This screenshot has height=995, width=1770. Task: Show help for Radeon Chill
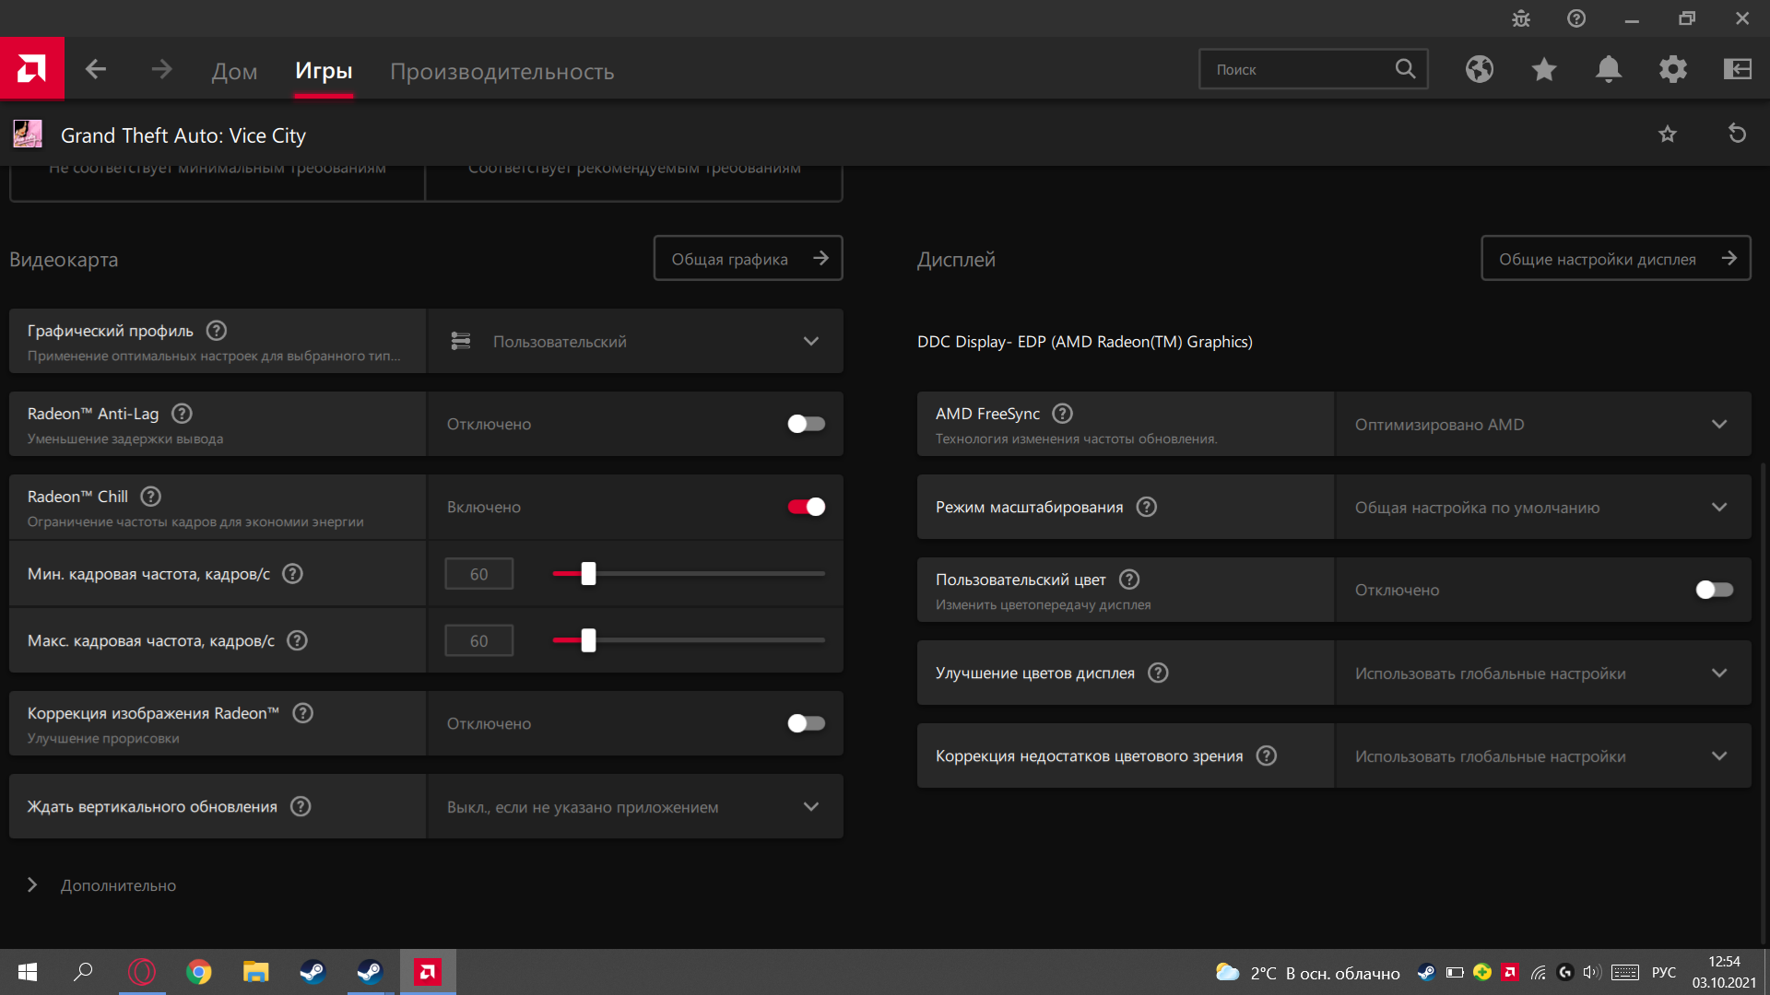(x=151, y=497)
